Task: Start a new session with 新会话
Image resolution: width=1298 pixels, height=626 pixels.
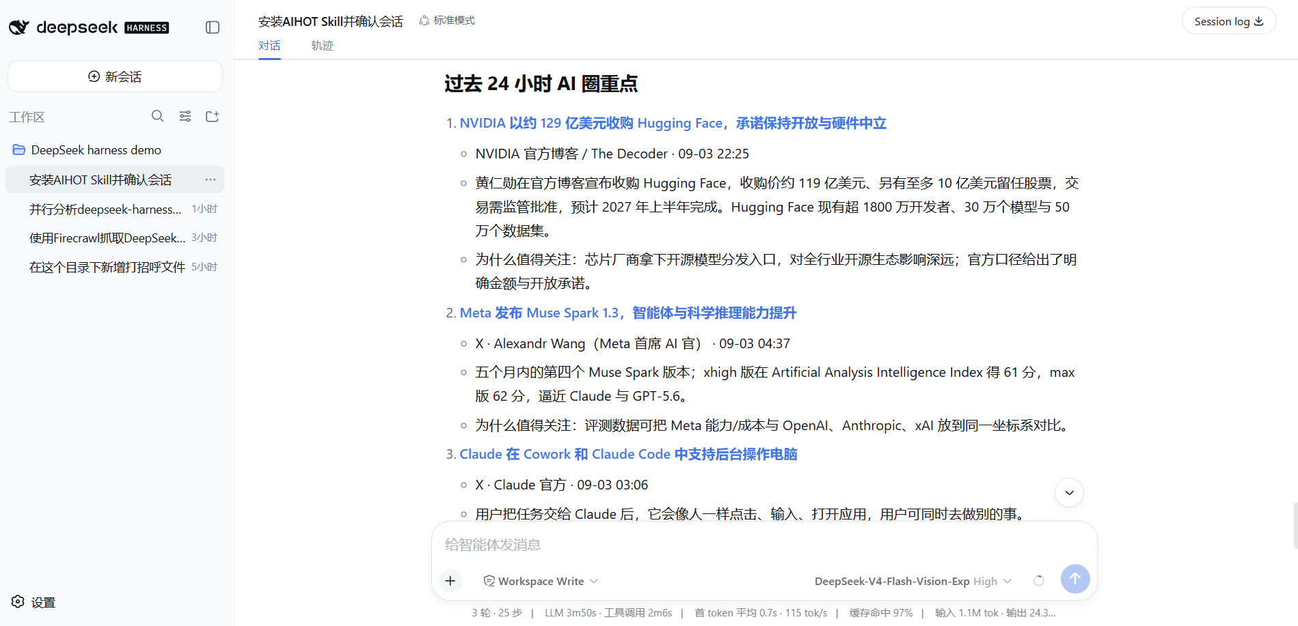Action: point(115,76)
